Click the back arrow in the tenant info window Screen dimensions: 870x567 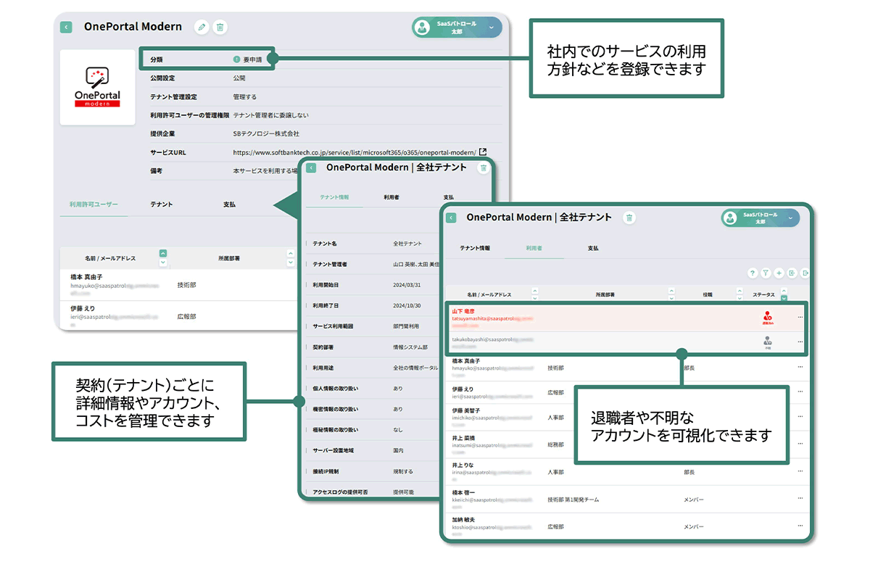click(x=311, y=167)
